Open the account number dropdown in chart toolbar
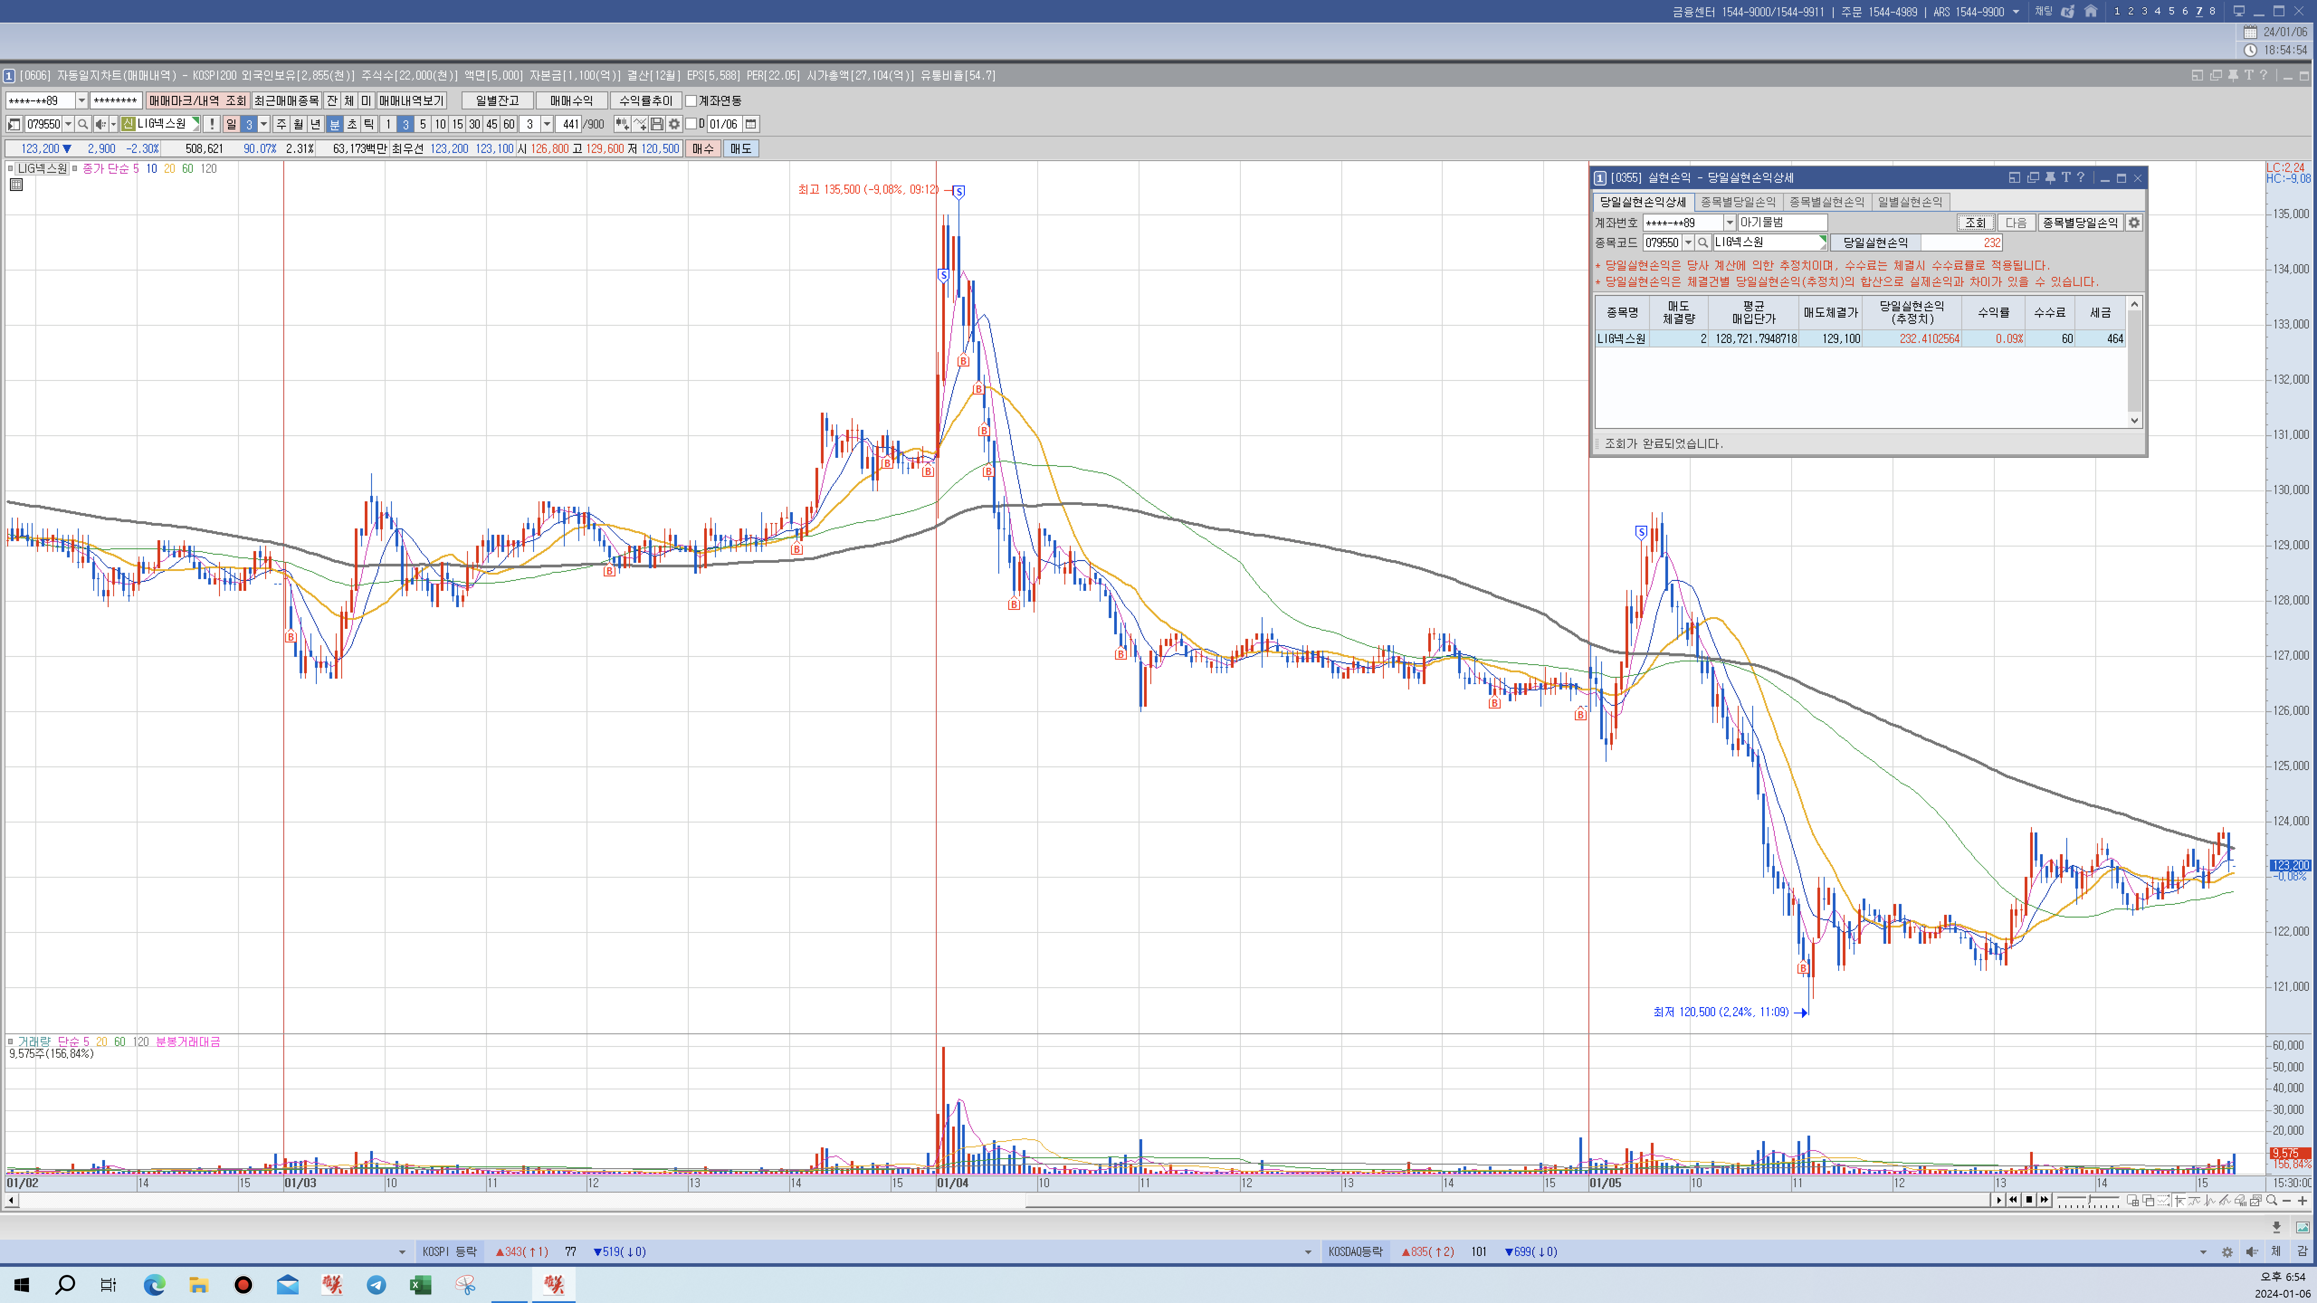2317x1303 pixels. (81, 101)
